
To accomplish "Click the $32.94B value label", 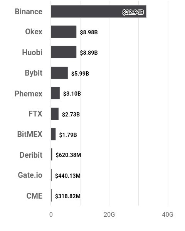I will [133, 12].
